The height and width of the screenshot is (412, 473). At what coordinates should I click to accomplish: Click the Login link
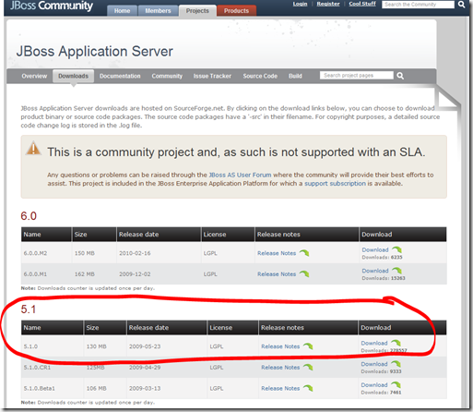pyautogui.click(x=300, y=4)
